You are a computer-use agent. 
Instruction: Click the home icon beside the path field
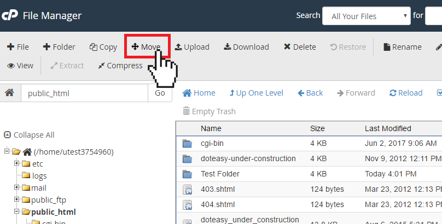[10, 92]
